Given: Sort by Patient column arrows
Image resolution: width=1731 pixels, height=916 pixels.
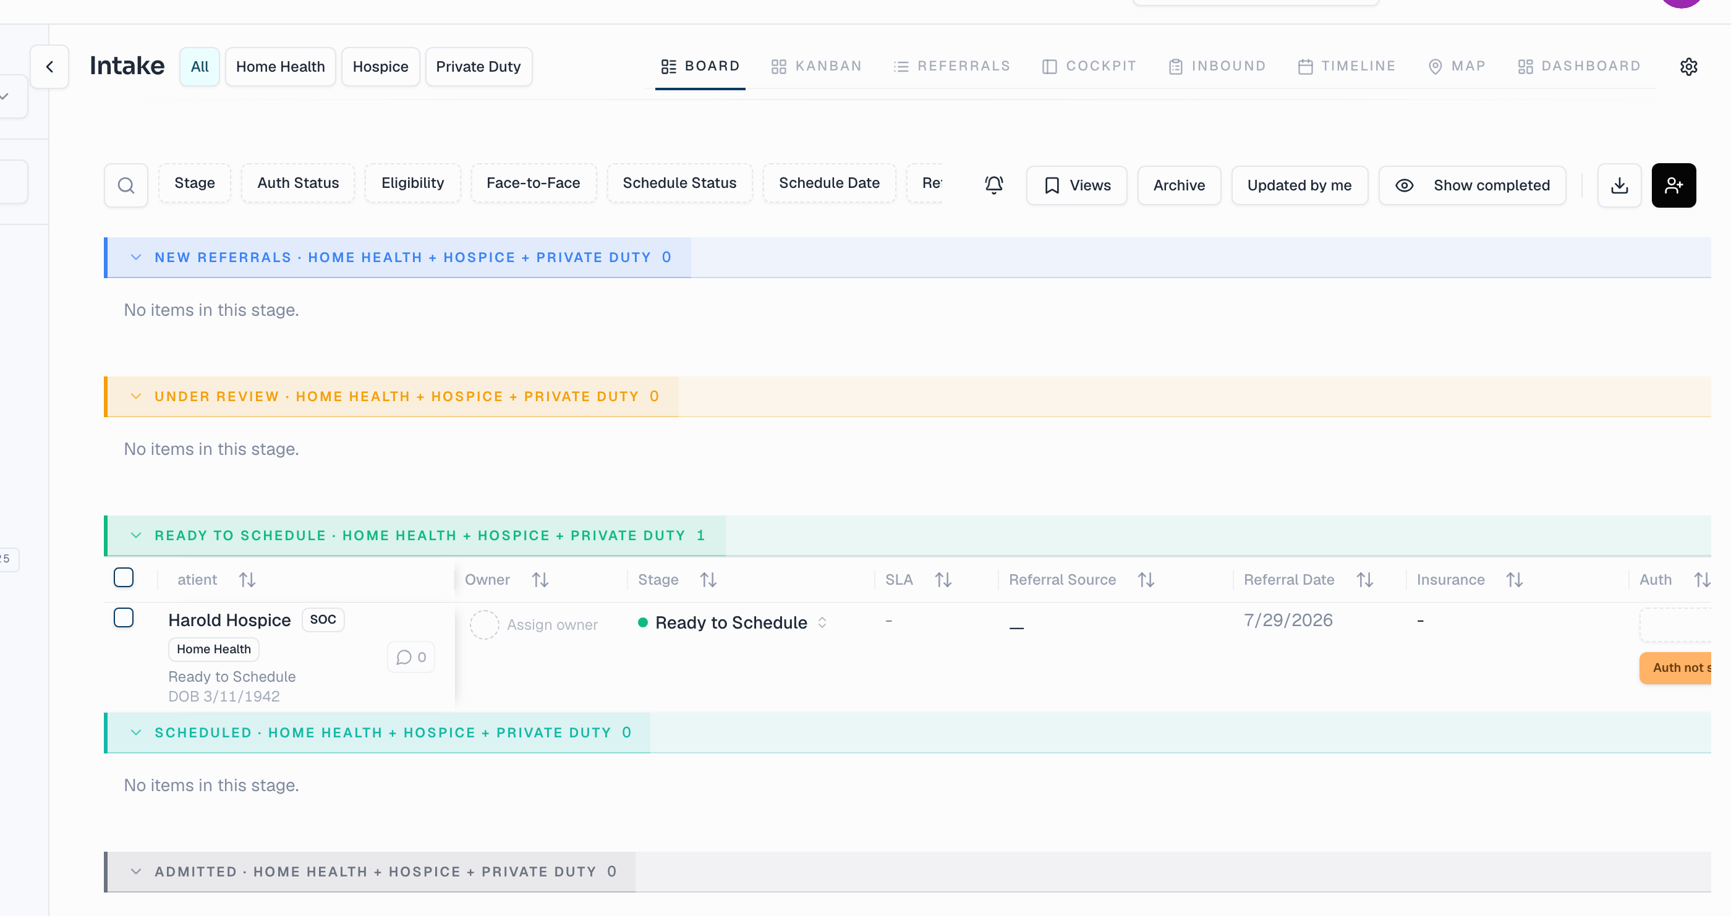Looking at the screenshot, I should click(x=247, y=579).
